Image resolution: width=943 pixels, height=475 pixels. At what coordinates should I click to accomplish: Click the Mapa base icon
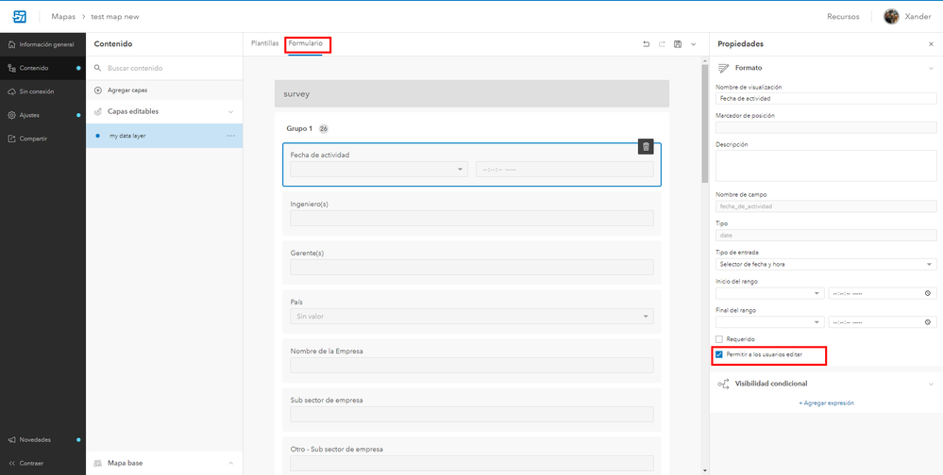(x=98, y=463)
